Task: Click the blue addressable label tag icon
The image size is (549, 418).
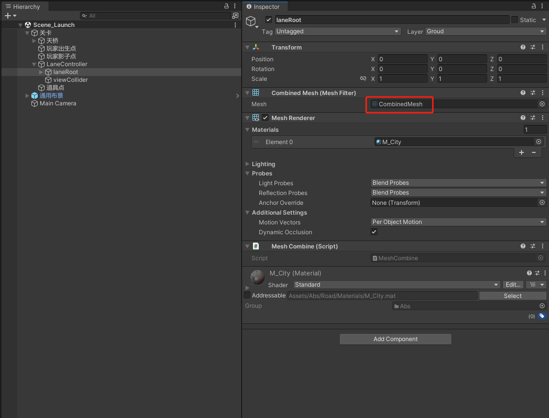Action: (542, 316)
